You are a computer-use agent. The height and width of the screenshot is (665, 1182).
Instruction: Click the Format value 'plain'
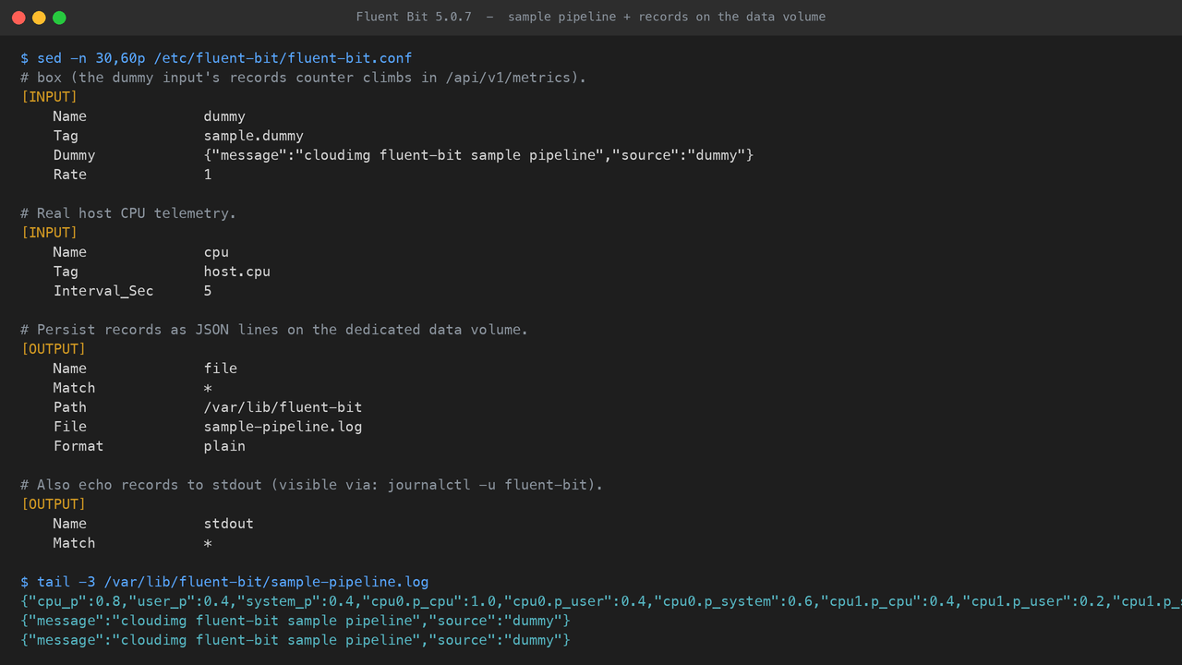[224, 446]
